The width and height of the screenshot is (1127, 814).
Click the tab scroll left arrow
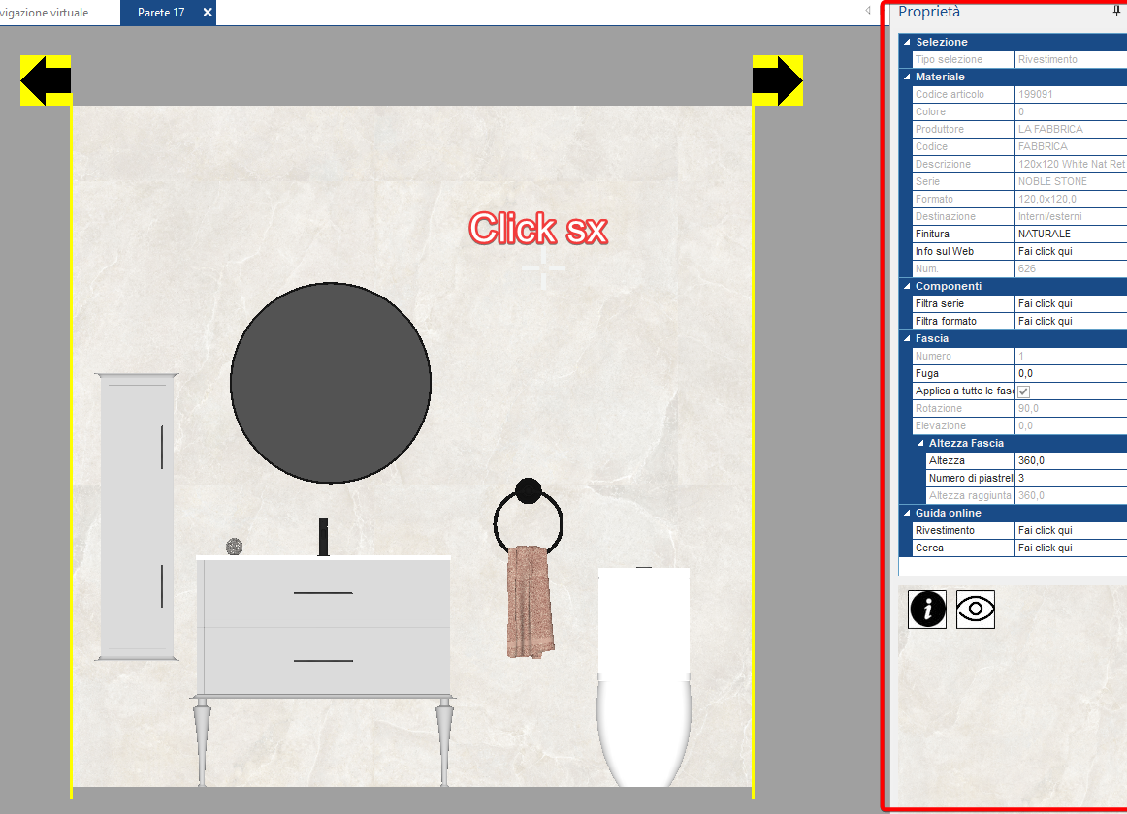click(x=867, y=10)
